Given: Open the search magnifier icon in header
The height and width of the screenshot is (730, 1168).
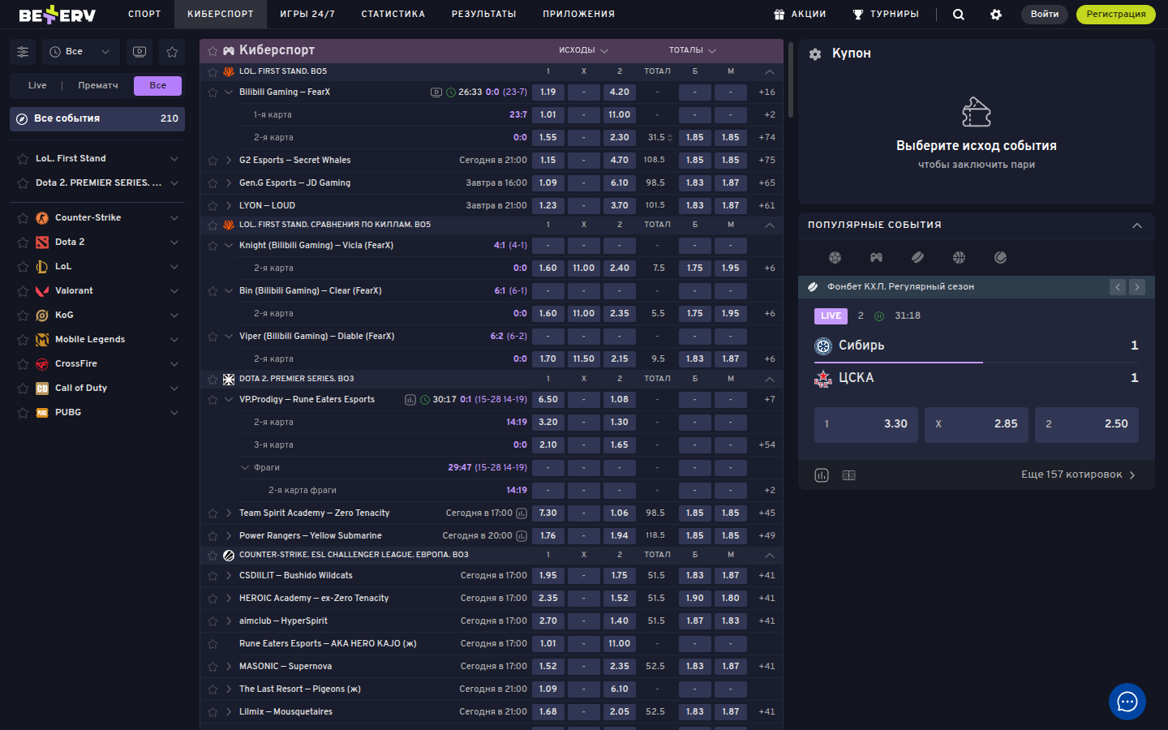Looking at the screenshot, I should pyautogui.click(x=958, y=15).
